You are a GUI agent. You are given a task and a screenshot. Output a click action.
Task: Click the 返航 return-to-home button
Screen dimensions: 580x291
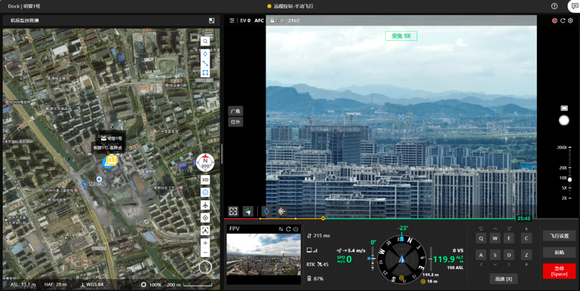pos(559,252)
